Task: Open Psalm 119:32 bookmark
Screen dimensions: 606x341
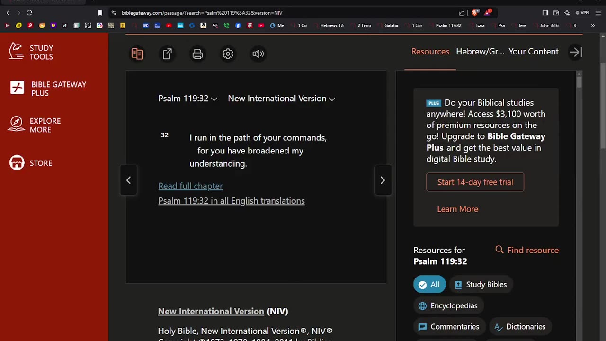Action: 445,26
